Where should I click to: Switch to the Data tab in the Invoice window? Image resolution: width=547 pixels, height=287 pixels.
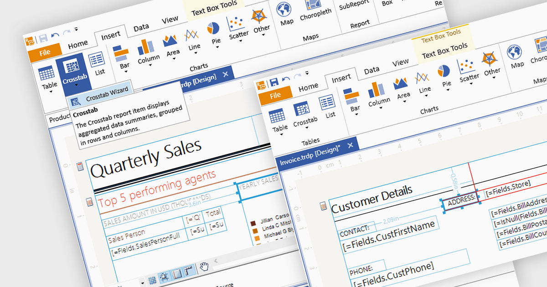[372, 70]
